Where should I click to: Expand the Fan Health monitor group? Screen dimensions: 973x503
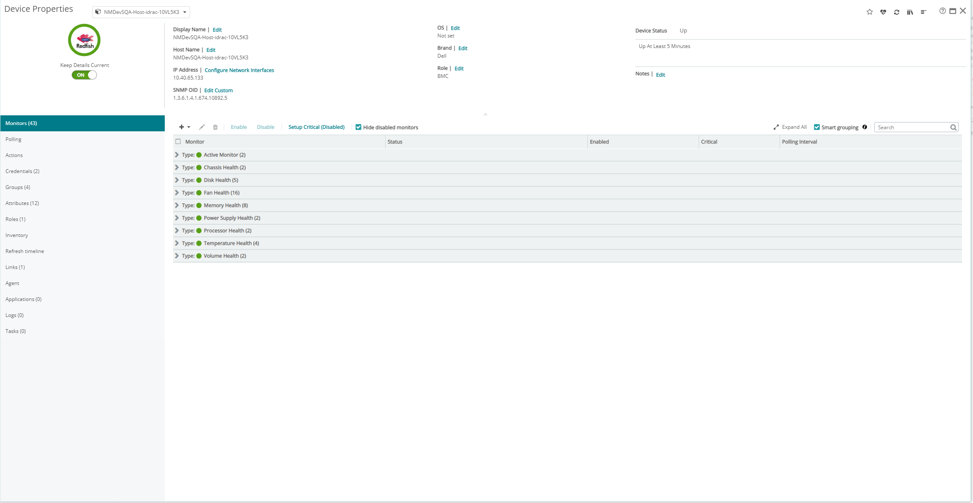[177, 192]
